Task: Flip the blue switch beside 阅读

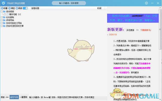Action: point(25,8)
